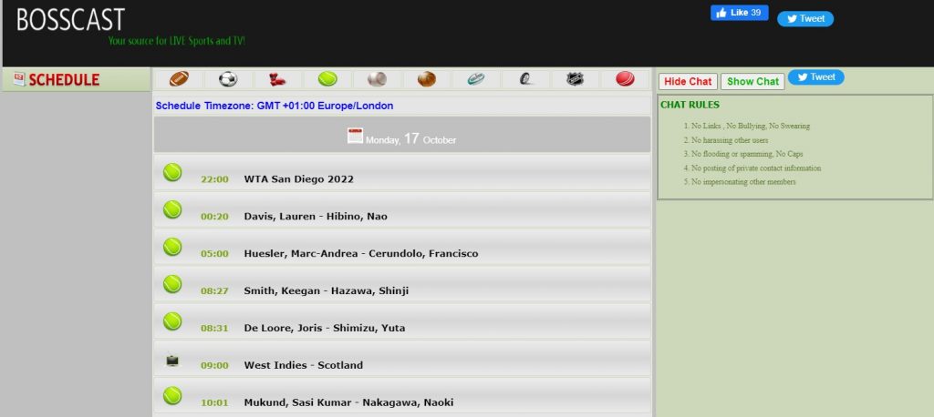Click the 05:00 time entry
The width and height of the screenshot is (934, 417).
[214, 253]
